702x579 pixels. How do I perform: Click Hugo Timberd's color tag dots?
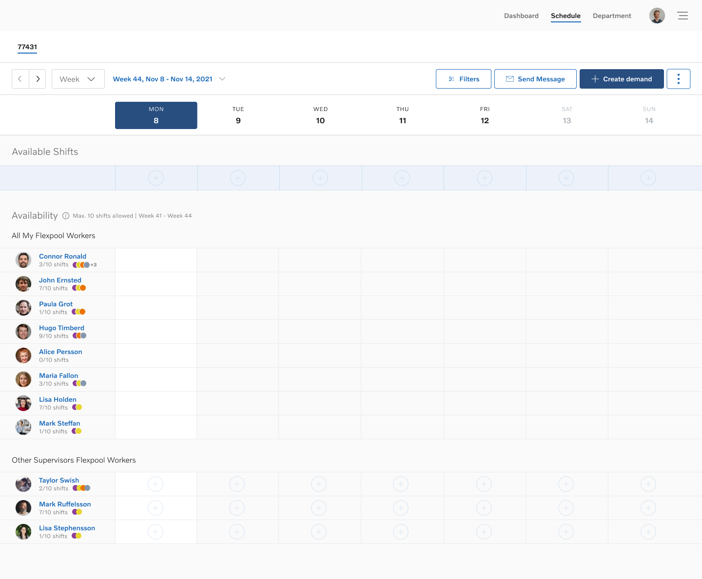(x=79, y=336)
